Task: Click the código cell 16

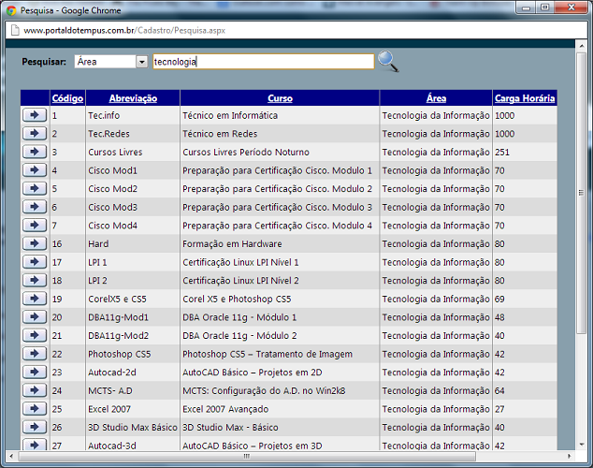Action: point(57,244)
